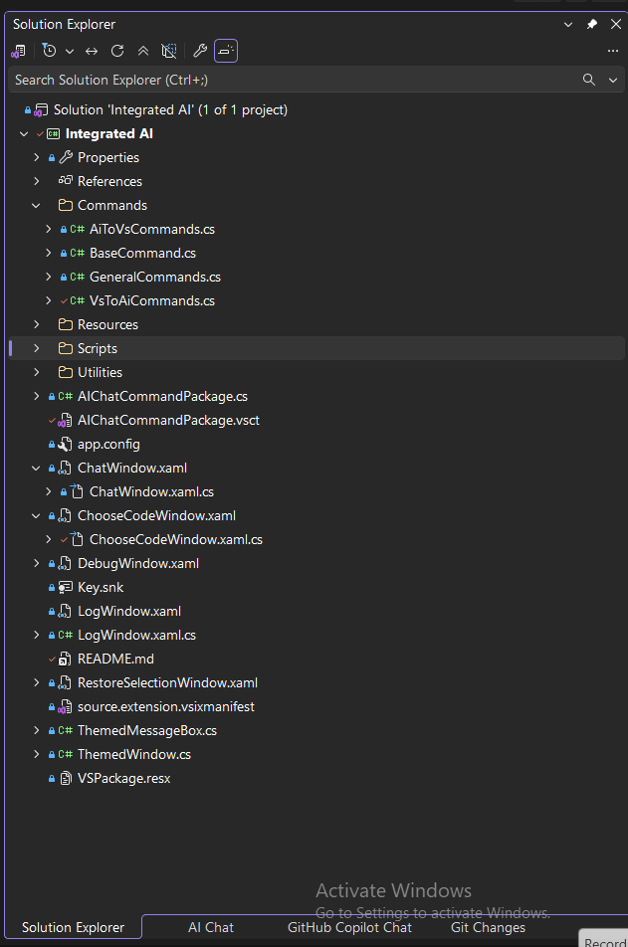Viewport: 628px width, 947px height.
Task: Click the VSPackage.resx file icon
Action: pos(66,779)
